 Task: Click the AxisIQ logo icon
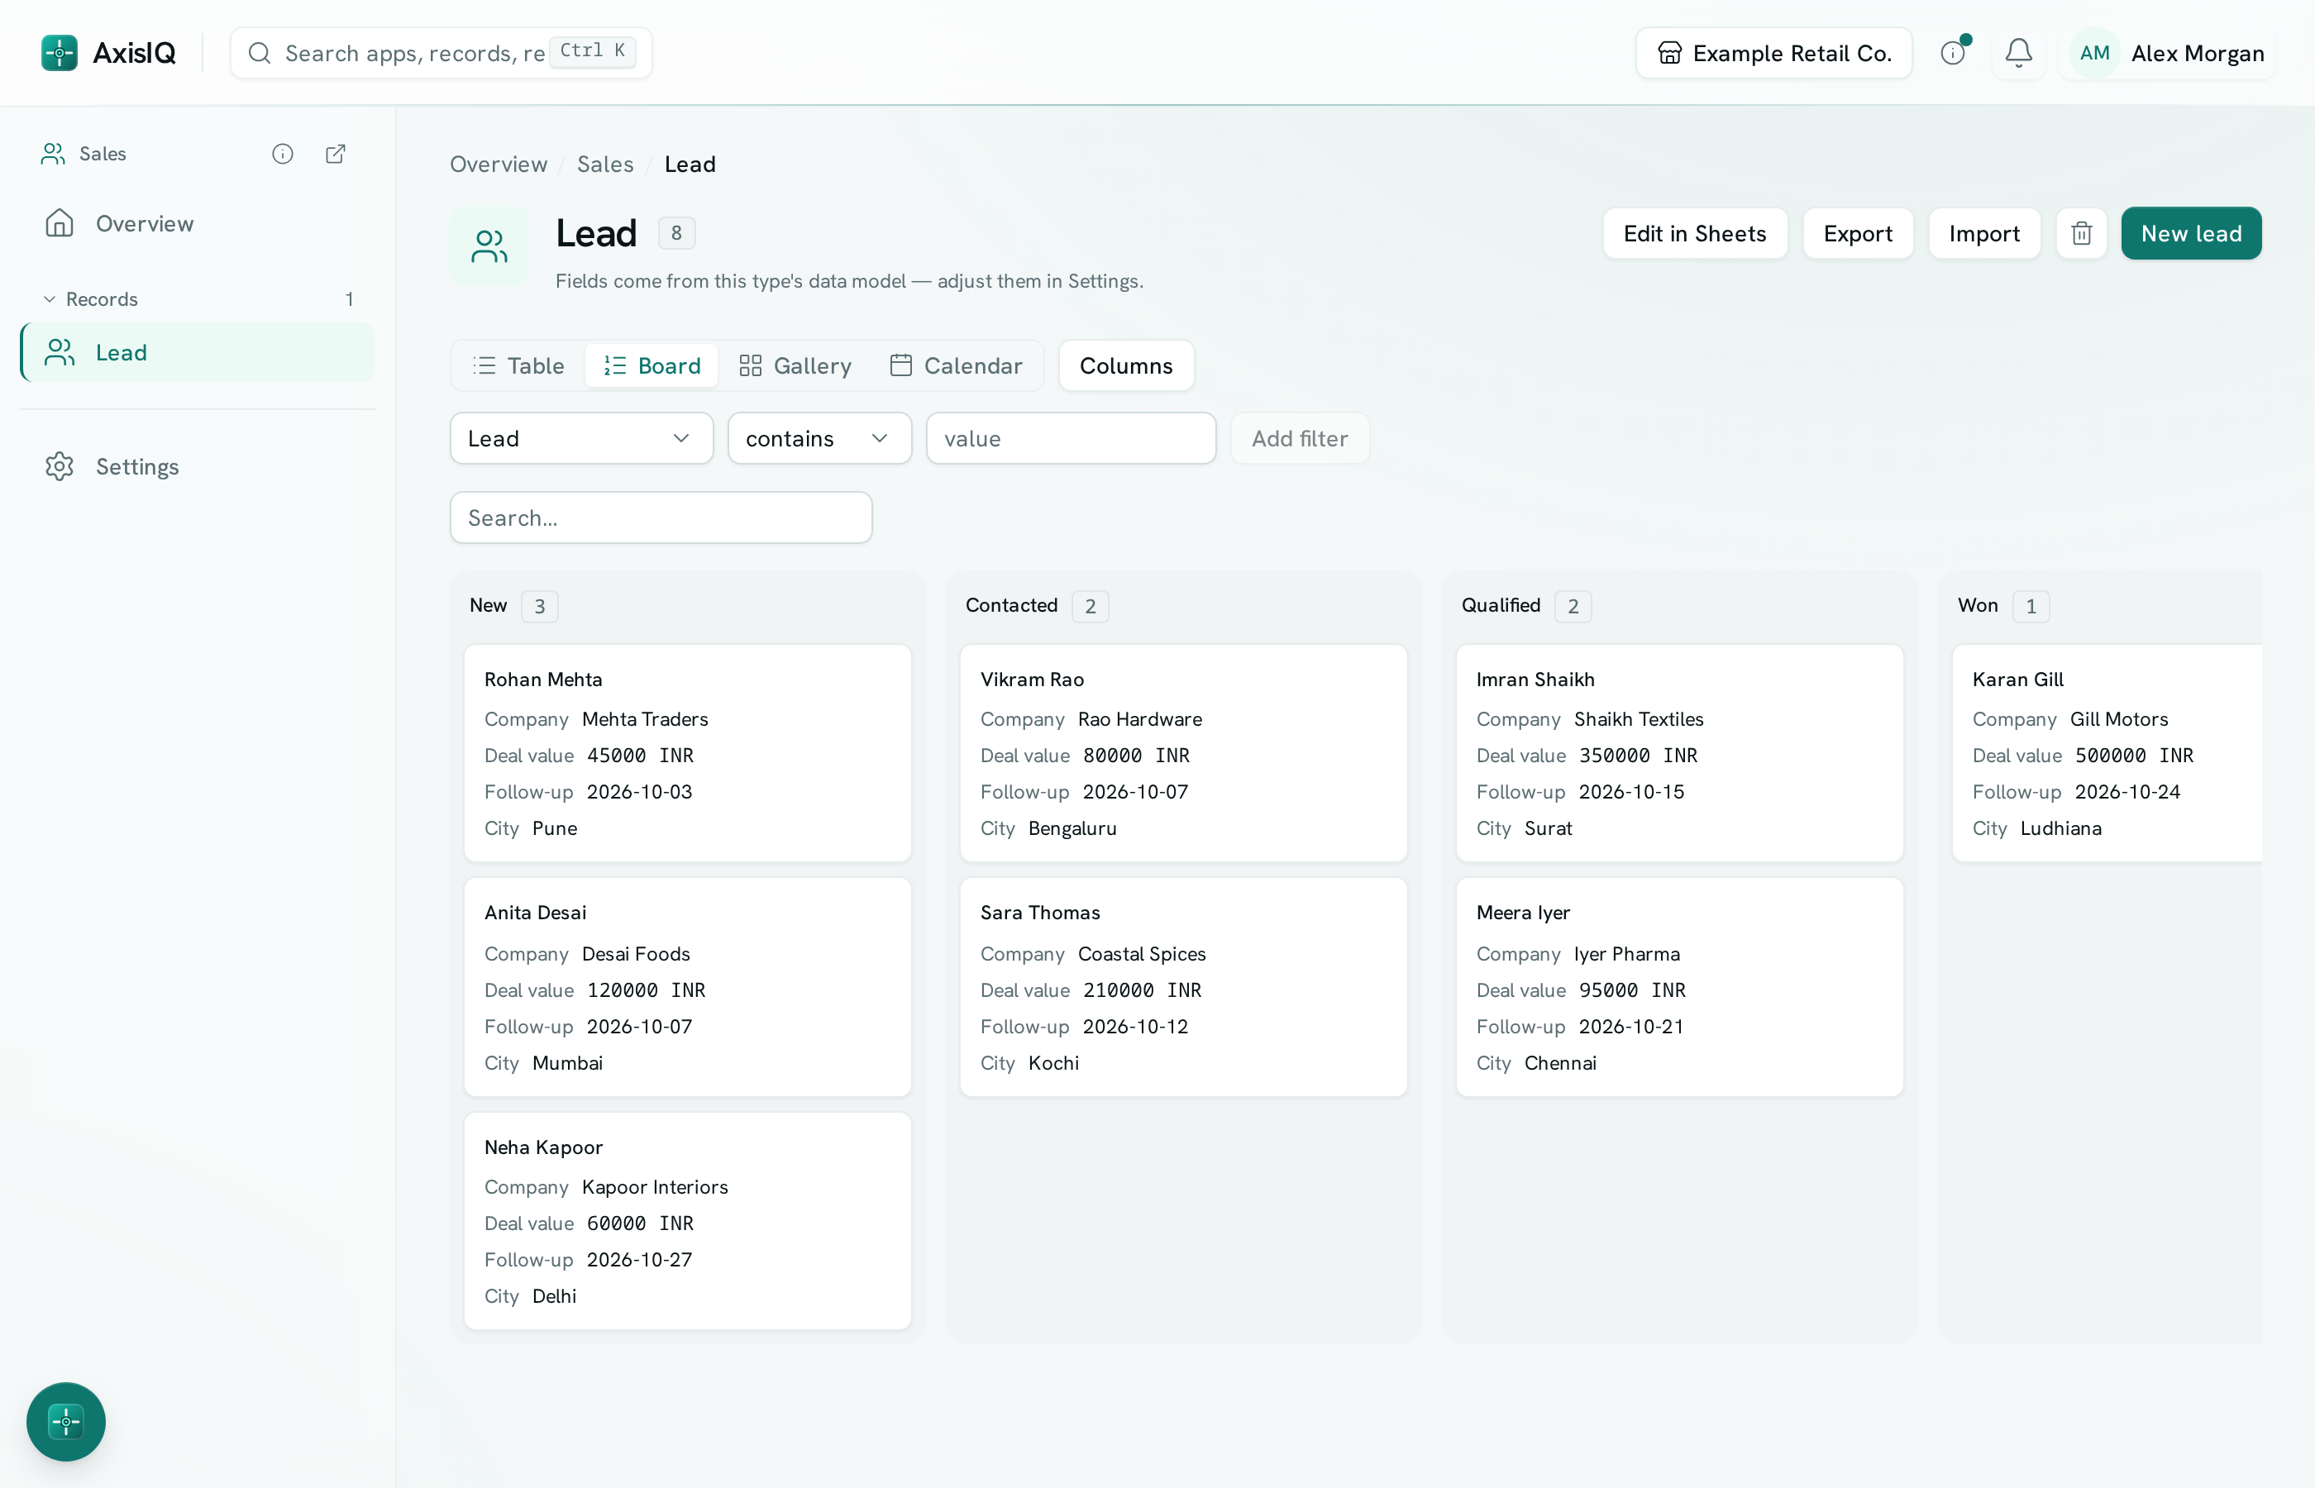pos(59,53)
